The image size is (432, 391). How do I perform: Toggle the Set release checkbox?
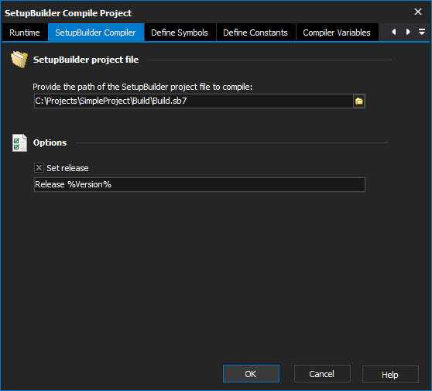(39, 167)
